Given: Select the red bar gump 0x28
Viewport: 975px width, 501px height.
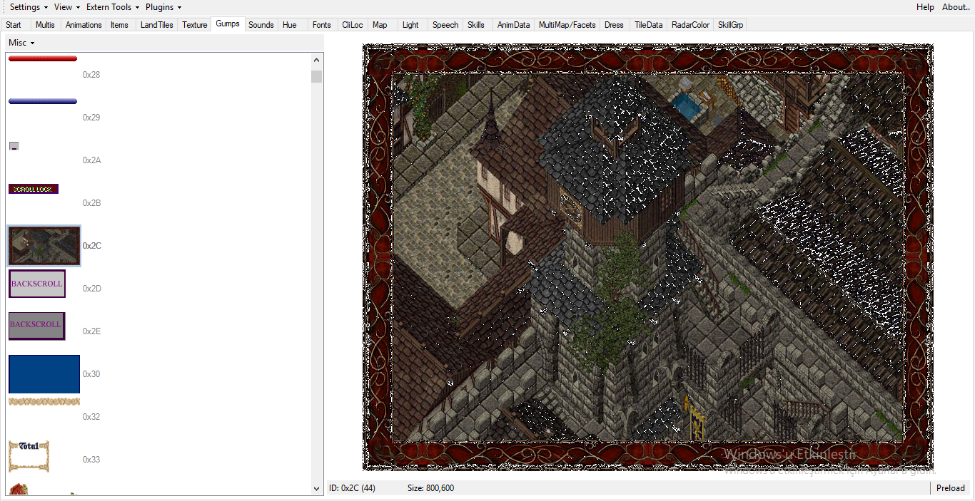Looking at the screenshot, I should [43, 58].
